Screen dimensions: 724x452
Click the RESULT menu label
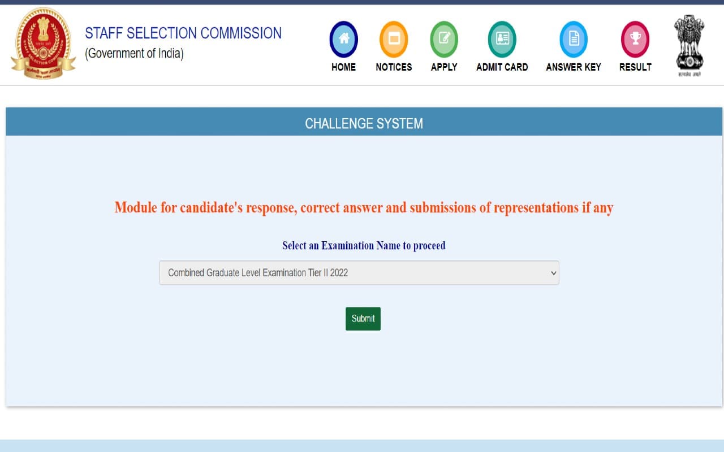tap(635, 67)
